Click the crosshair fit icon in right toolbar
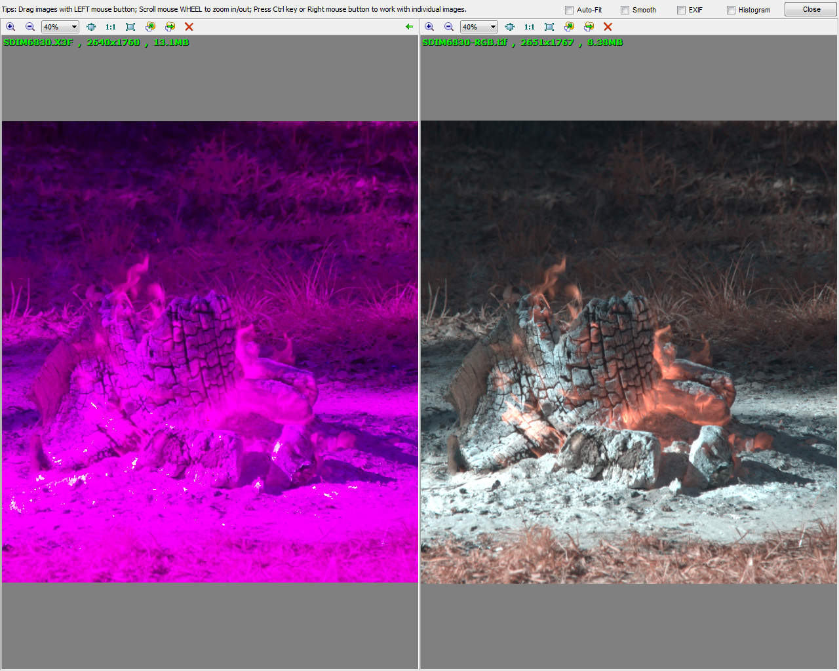839x671 pixels. click(x=510, y=27)
